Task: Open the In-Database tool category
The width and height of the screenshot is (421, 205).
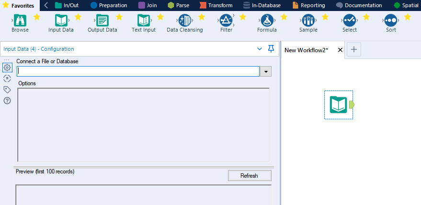Action: click(x=262, y=5)
